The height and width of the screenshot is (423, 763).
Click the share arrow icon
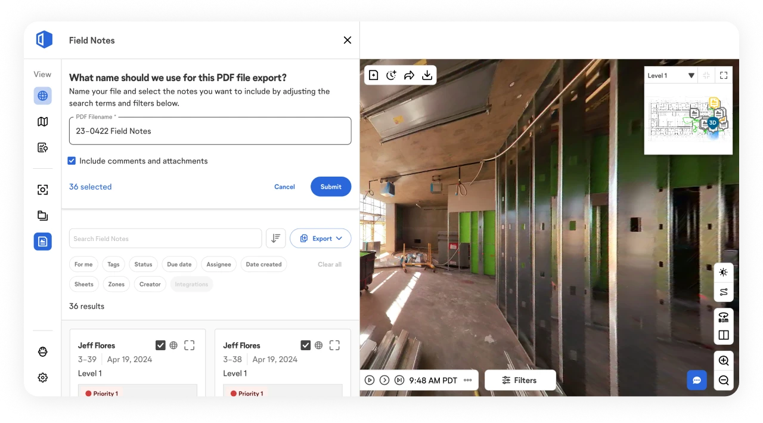409,75
